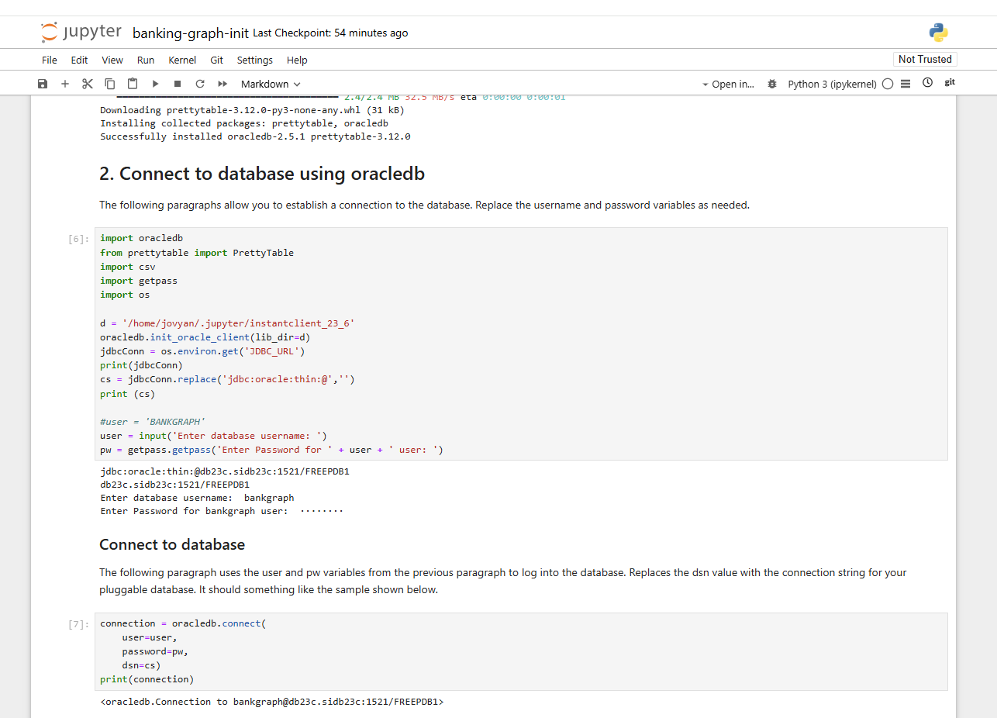Open the Git menu

[x=217, y=60]
